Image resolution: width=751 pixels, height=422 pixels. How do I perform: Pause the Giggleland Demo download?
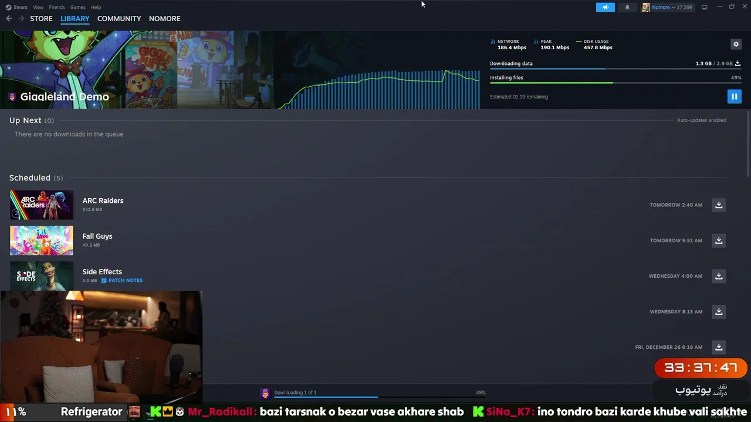(x=734, y=96)
